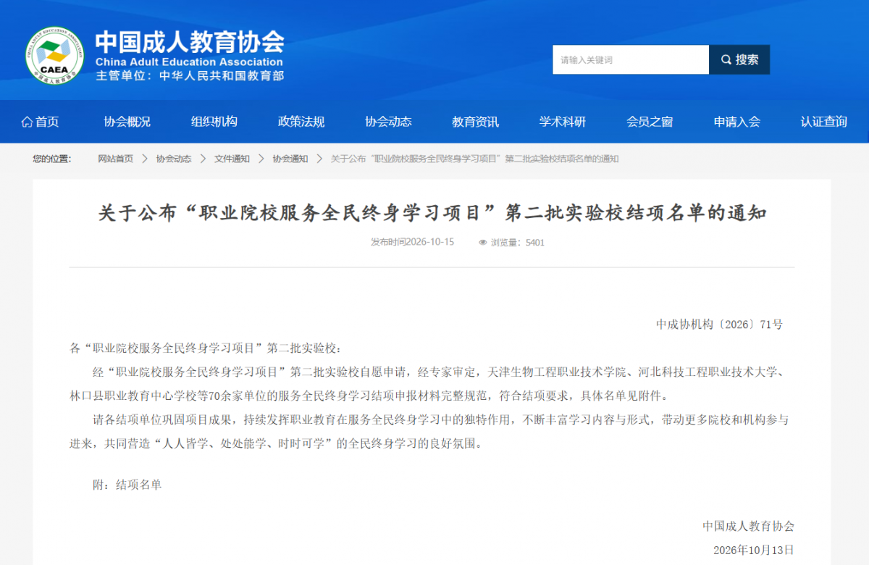The width and height of the screenshot is (869, 565).
Task: Click 协会动态 breadcrumb link
Action: tap(174, 159)
